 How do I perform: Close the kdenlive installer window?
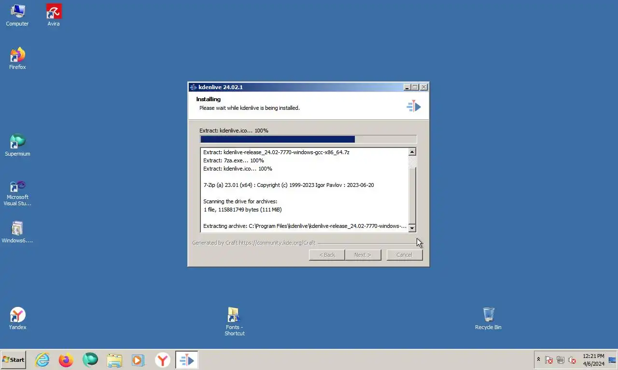pos(423,87)
